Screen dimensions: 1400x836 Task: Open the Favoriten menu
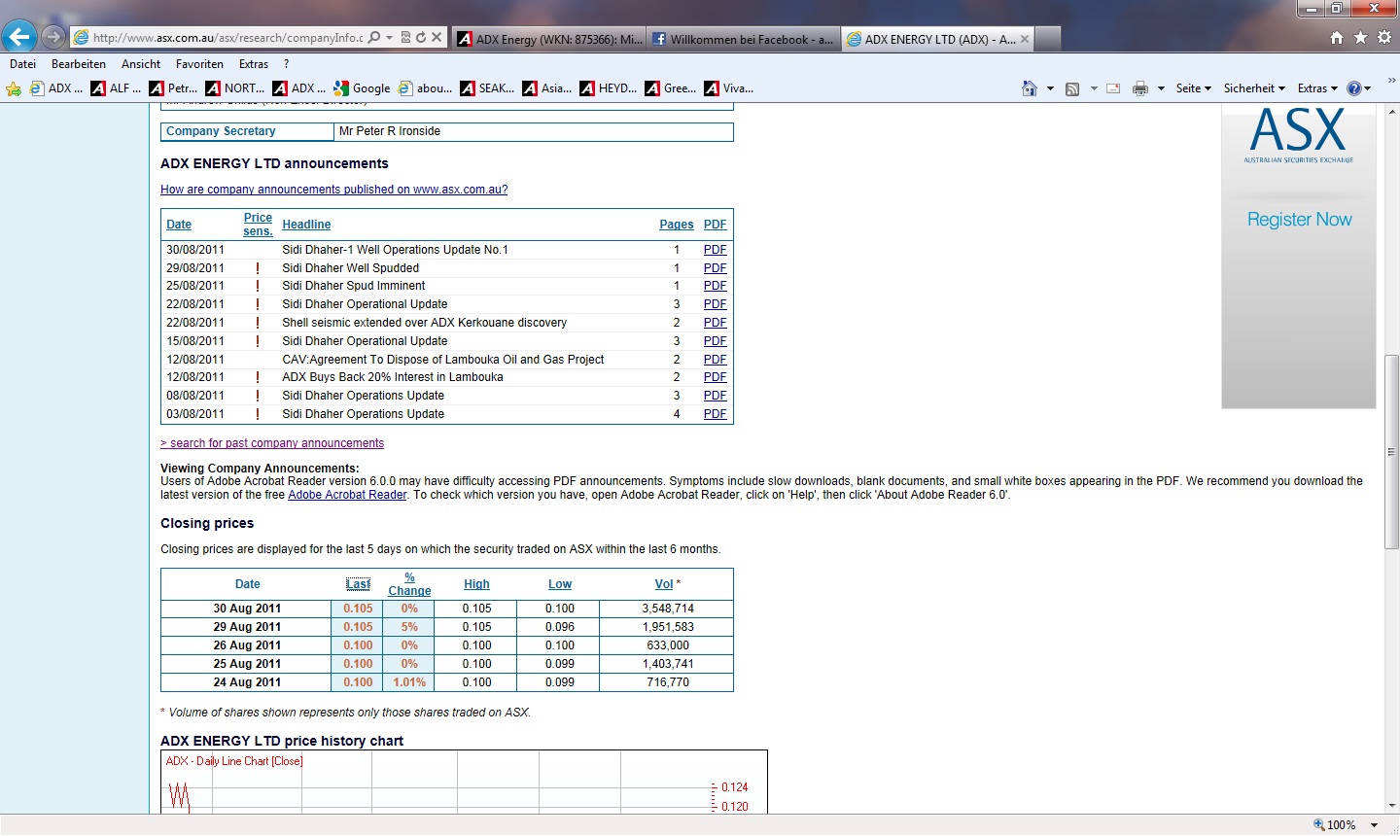(199, 64)
